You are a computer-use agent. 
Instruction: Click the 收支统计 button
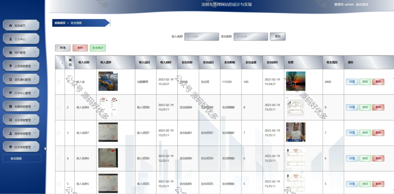98,48
